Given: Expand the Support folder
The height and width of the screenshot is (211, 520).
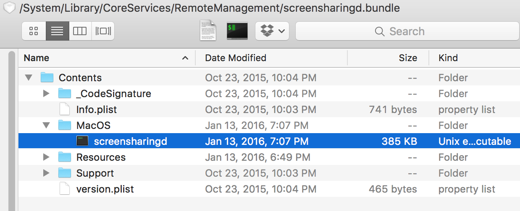Looking at the screenshot, I should coord(46,173).
